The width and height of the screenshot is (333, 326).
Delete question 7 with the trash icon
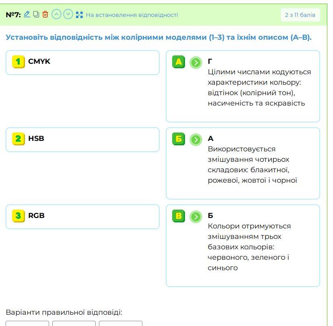(45, 14)
